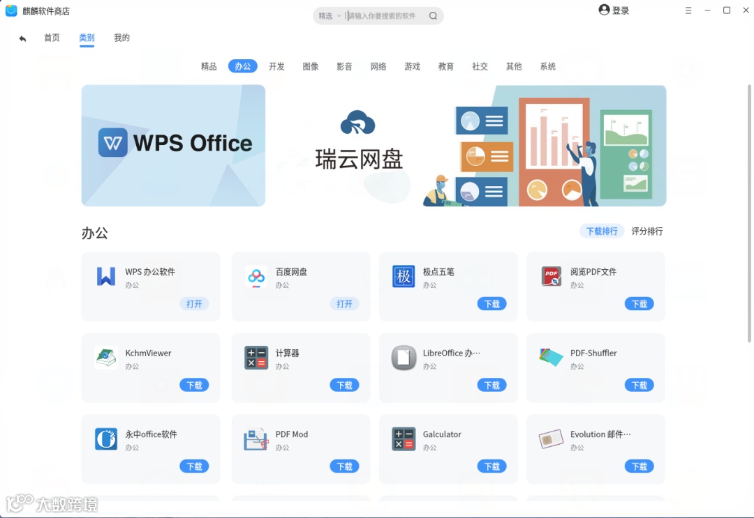
Task: Click the back arrow icon
Action: [22, 38]
